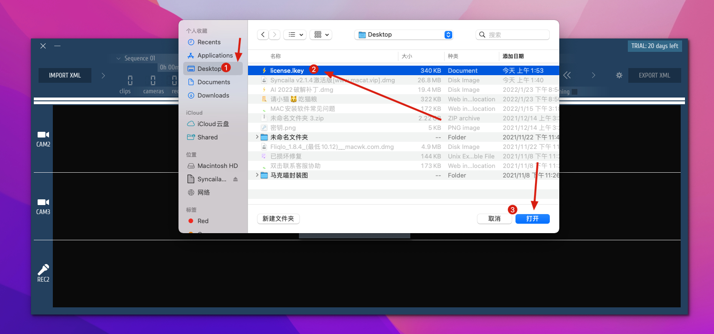The height and width of the screenshot is (334, 714).
Task: Click the 未命名文件夹 3.zip row
Action: 404,118
